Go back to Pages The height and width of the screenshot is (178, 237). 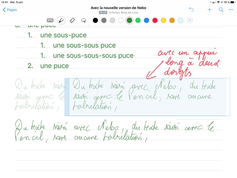[9, 10]
